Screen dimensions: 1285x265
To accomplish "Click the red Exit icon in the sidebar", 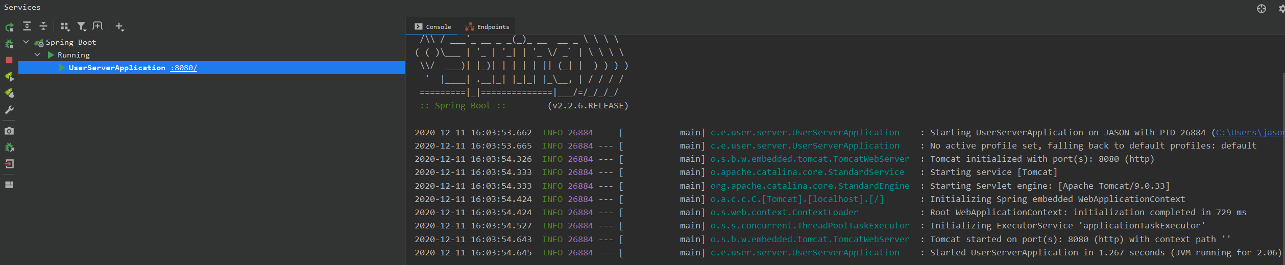I will click(x=9, y=164).
